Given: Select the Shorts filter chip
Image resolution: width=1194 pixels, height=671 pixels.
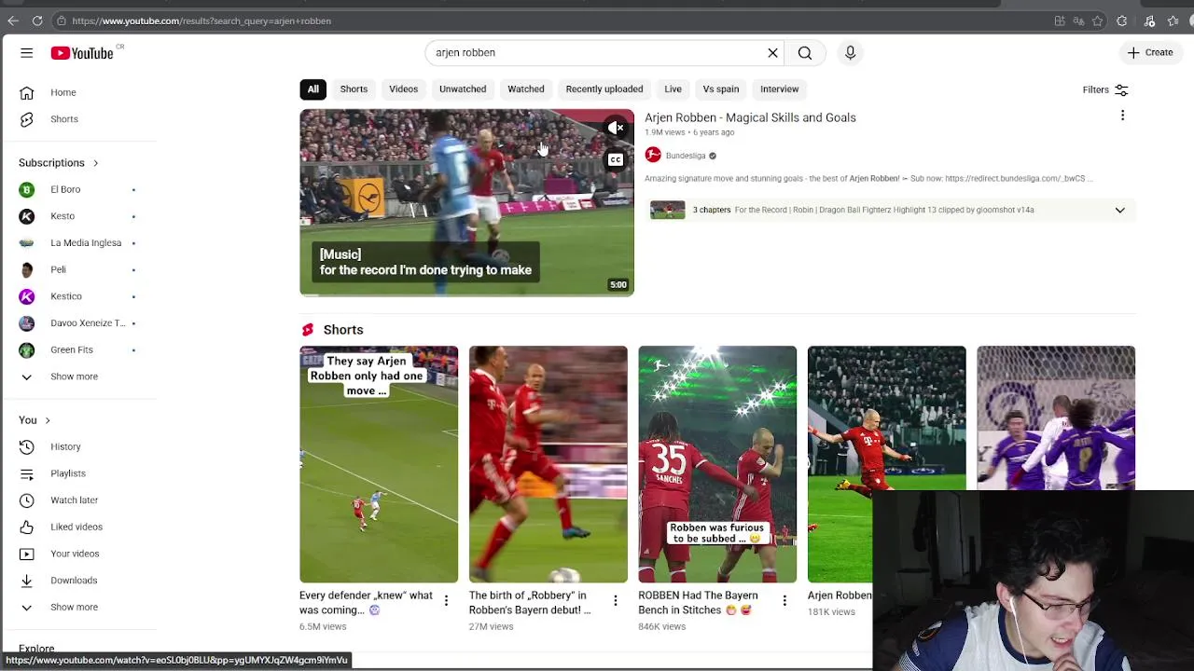Looking at the screenshot, I should coord(354,89).
